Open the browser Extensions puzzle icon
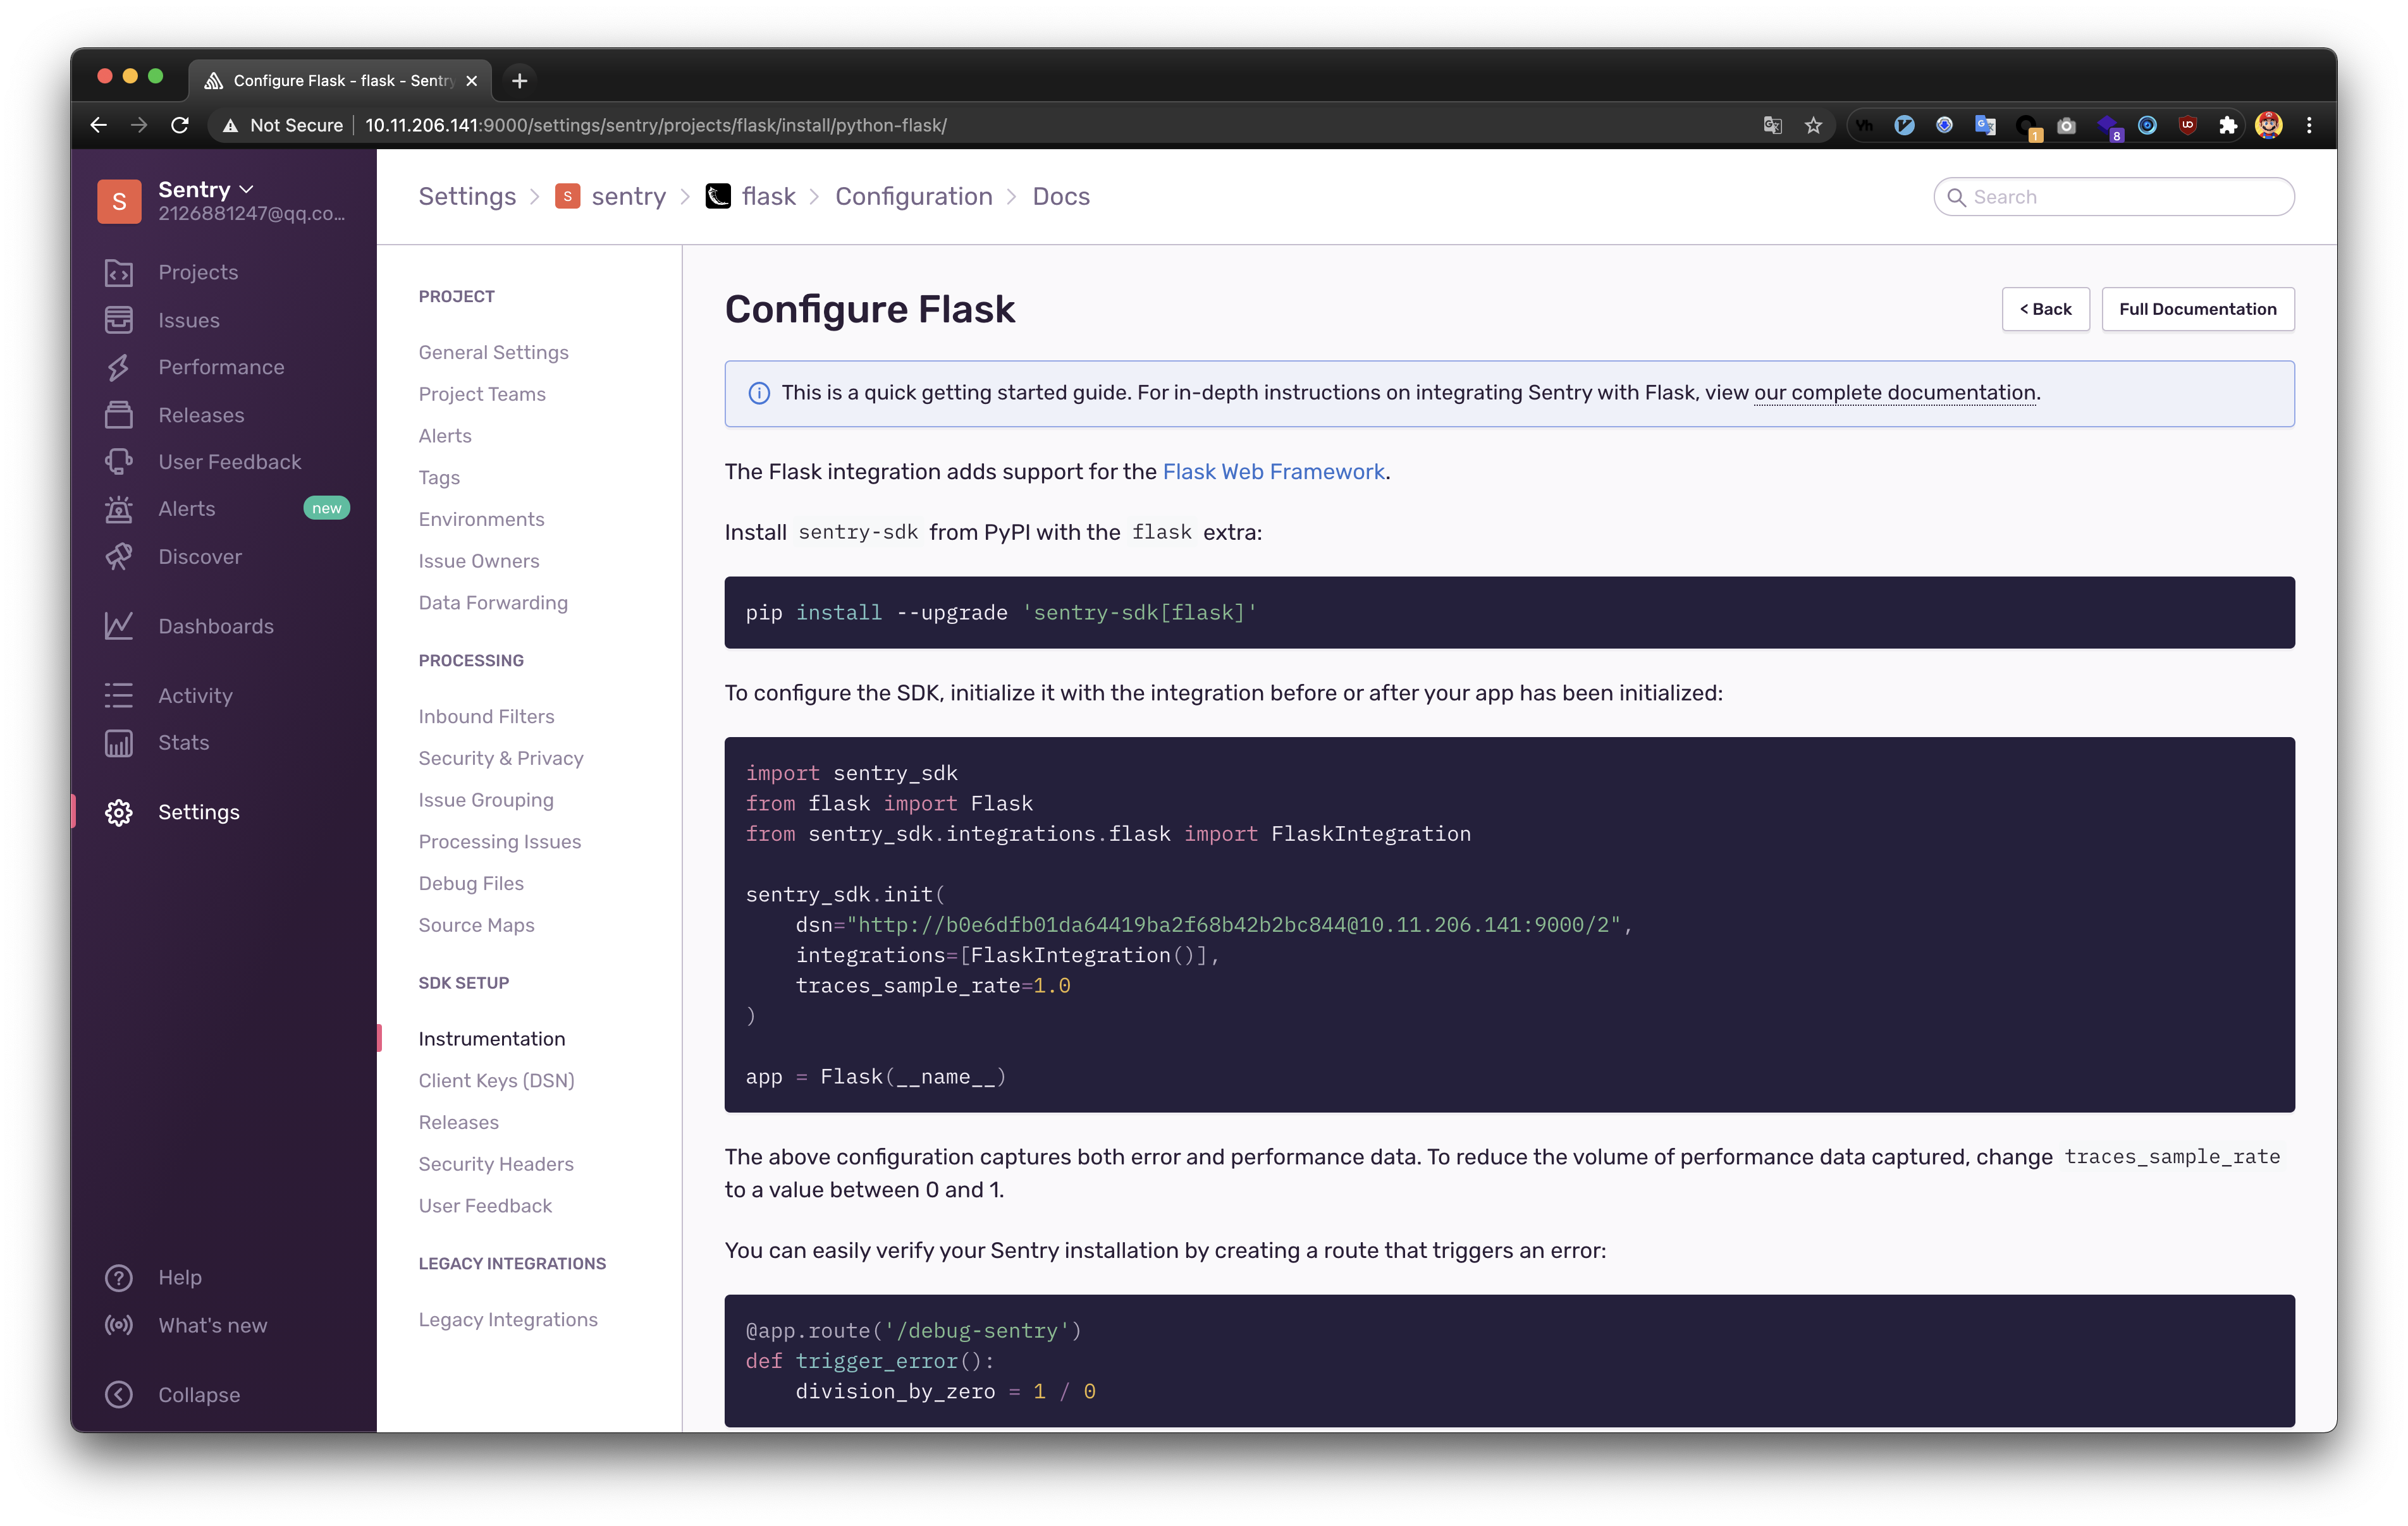The height and width of the screenshot is (1526, 2408). (2227, 125)
